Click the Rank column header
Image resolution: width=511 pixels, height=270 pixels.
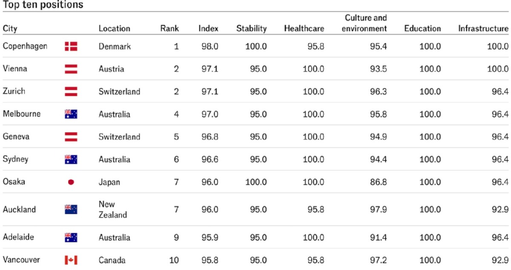coord(169,29)
